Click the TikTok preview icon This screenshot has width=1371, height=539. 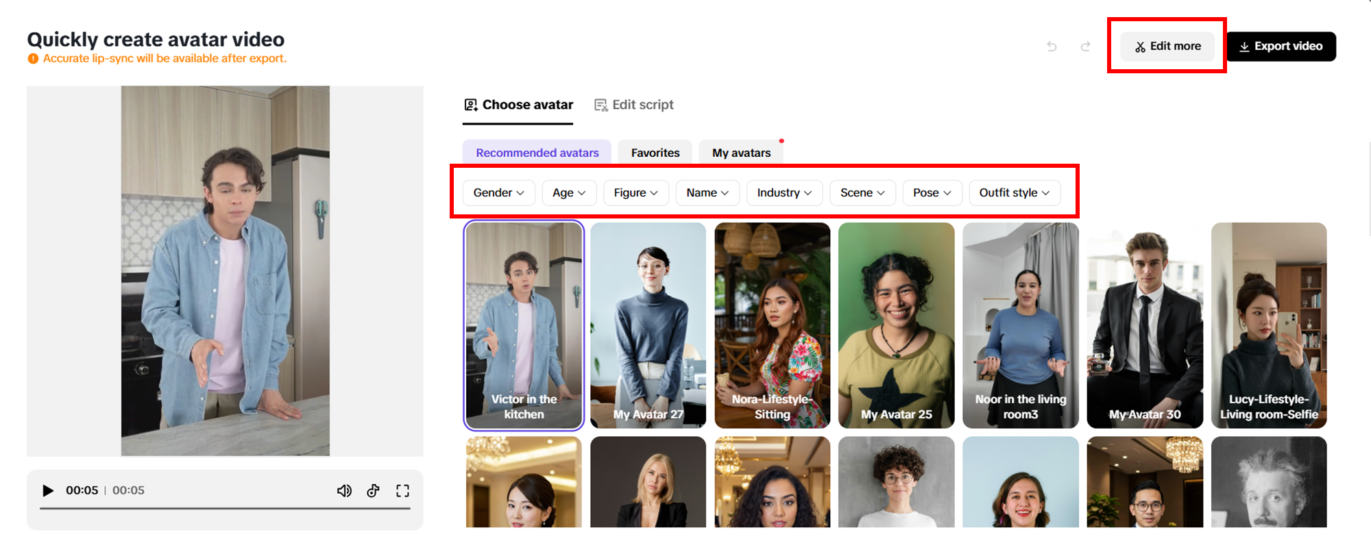[x=373, y=490]
